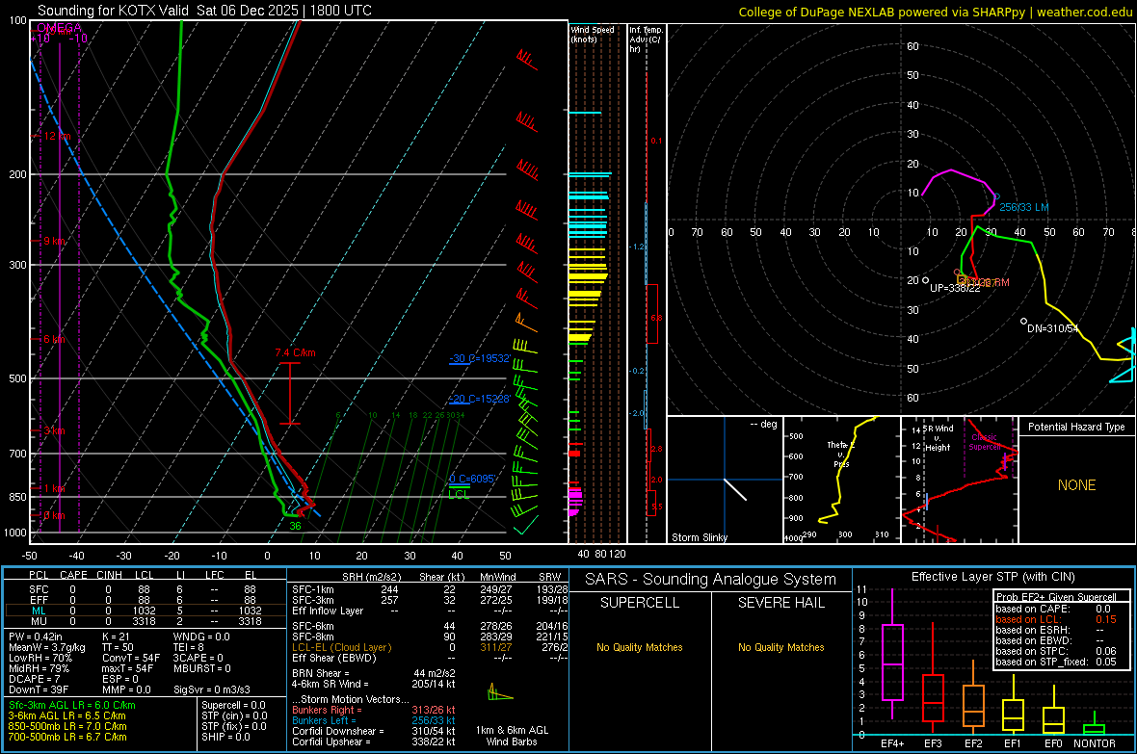Click the red '3 km' height marker
The width and height of the screenshot is (1137, 754).
(54, 430)
